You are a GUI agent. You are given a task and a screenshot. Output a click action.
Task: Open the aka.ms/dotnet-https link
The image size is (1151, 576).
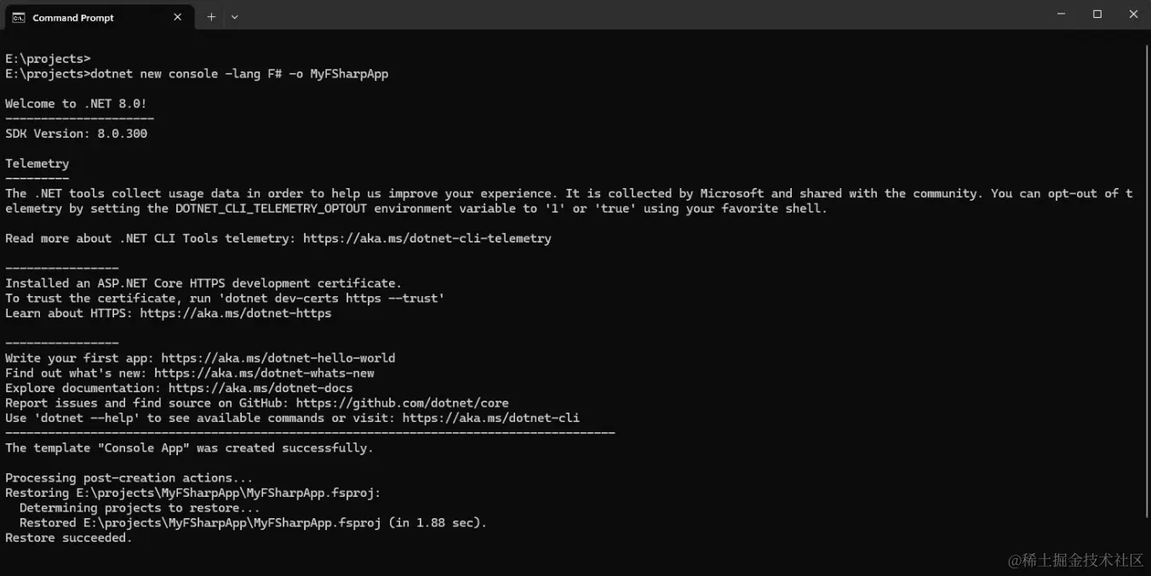[x=236, y=313]
